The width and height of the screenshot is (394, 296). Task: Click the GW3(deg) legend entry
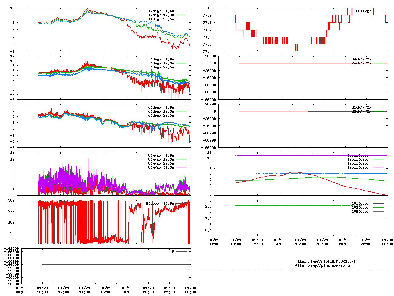(x=360, y=212)
